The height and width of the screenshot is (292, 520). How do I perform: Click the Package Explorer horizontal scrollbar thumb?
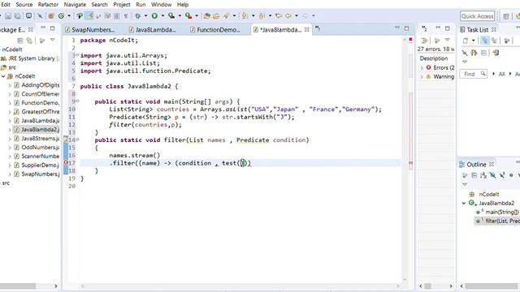[18, 286]
